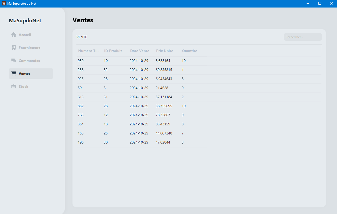Close the Ma Supérette du Net window
The width and height of the screenshot is (337, 214).
[331, 3]
